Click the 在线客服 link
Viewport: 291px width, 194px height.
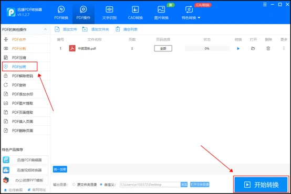tap(13, 190)
